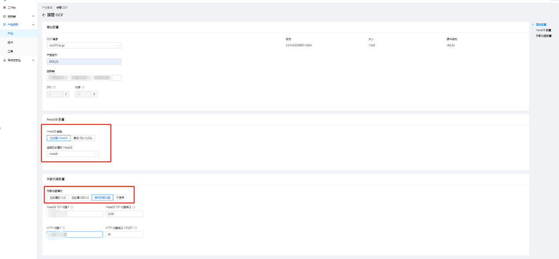Click the back arrow beside 接管 OCP
Viewport: 559px width, 259px height.
click(44, 15)
